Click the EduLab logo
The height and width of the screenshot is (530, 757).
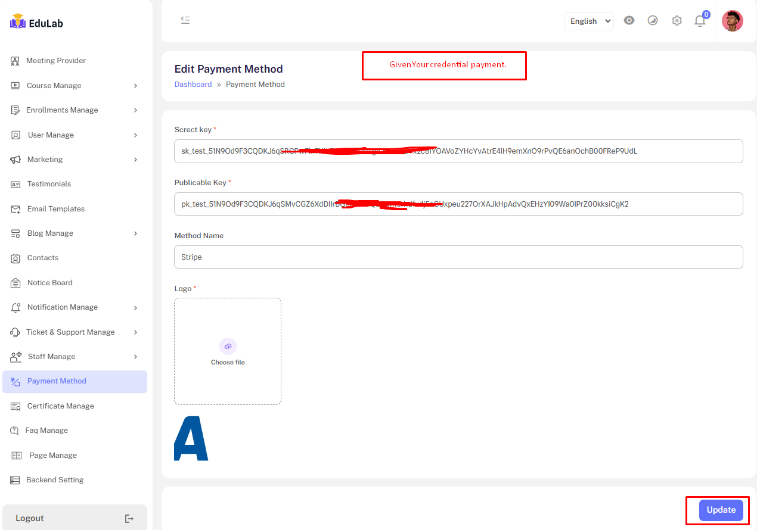point(37,23)
